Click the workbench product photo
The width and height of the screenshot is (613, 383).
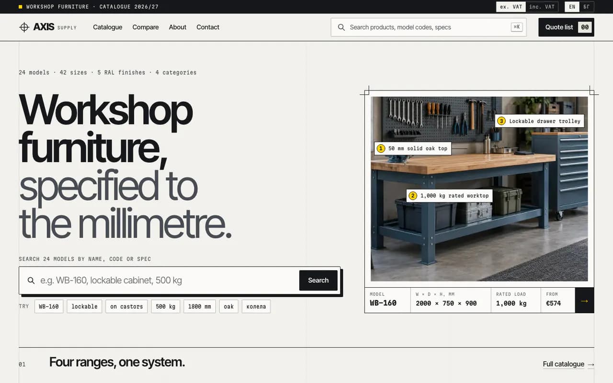click(479, 189)
